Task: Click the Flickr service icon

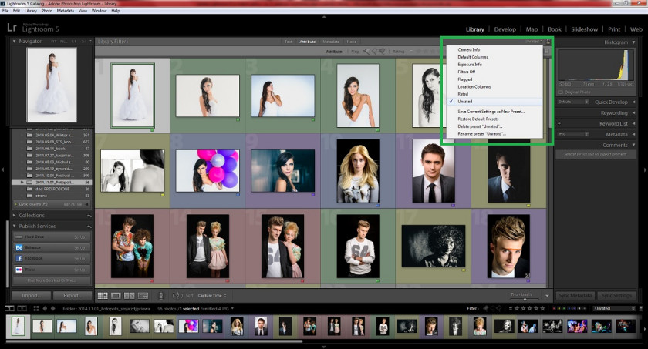Action: point(19,270)
